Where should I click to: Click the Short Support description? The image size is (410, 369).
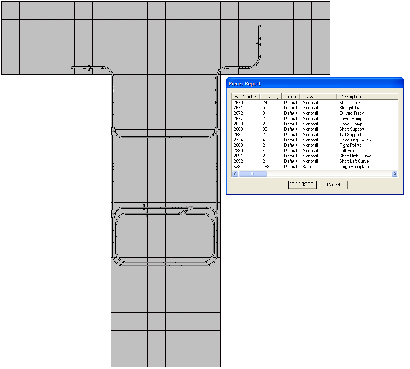[x=351, y=129]
